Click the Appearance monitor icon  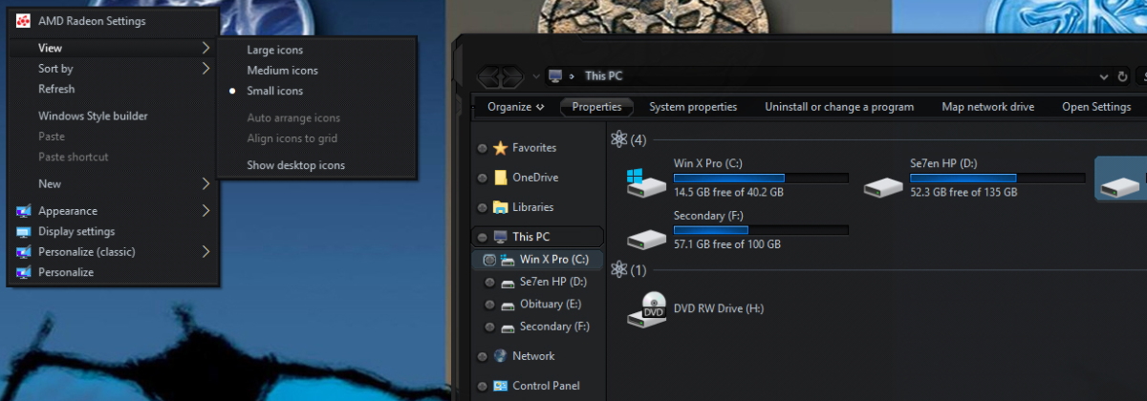[23, 211]
